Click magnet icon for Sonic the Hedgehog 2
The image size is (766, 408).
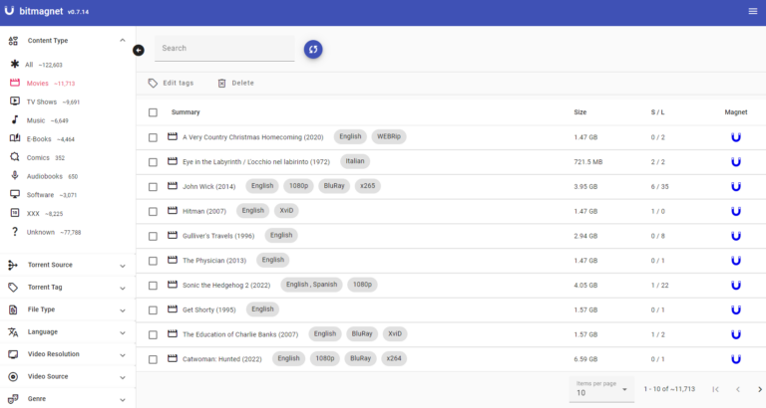click(736, 286)
